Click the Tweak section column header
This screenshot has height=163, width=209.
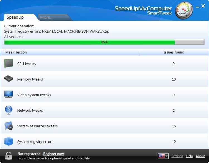click(x=70, y=52)
